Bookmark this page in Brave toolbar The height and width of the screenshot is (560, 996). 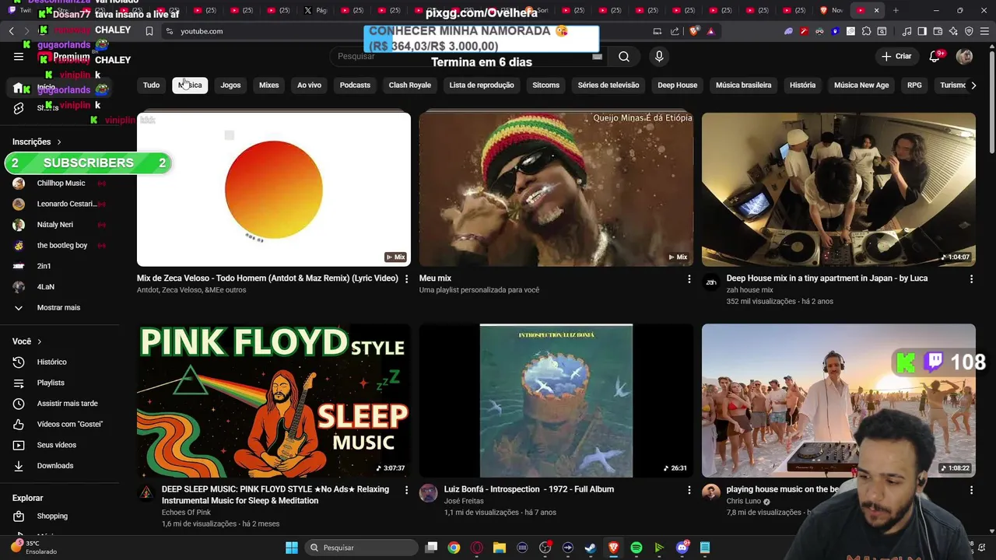[x=149, y=31]
